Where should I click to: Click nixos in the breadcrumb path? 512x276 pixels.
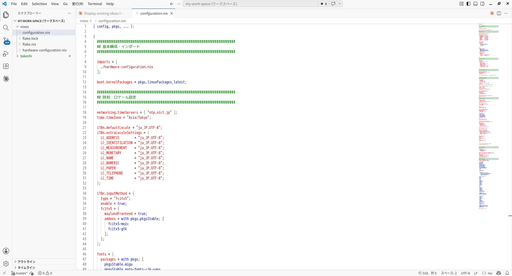[84, 20]
